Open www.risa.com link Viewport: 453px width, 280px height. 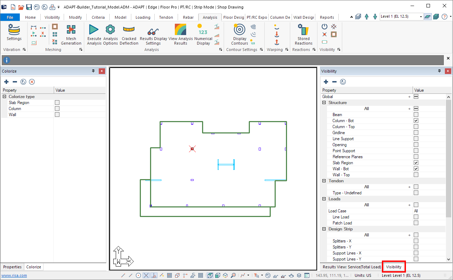pyautogui.click(x=12, y=275)
